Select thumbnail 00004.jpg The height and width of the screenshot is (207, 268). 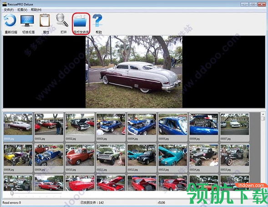click(x=142, y=127)
